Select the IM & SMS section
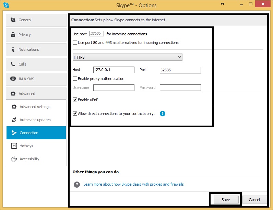The image size is (273, 210). pyautogui.click(x=36, y=79)
